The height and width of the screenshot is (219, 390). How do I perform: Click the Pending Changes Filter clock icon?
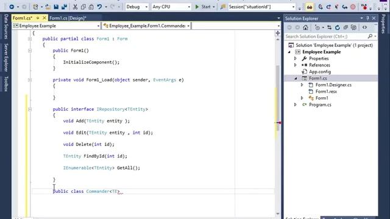point(317,27)
